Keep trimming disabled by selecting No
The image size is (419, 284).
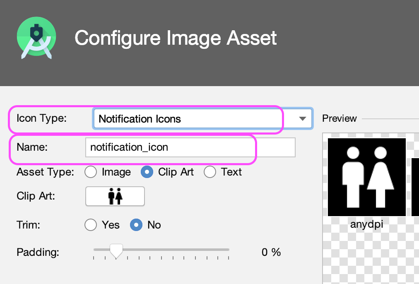pos(137,225)
